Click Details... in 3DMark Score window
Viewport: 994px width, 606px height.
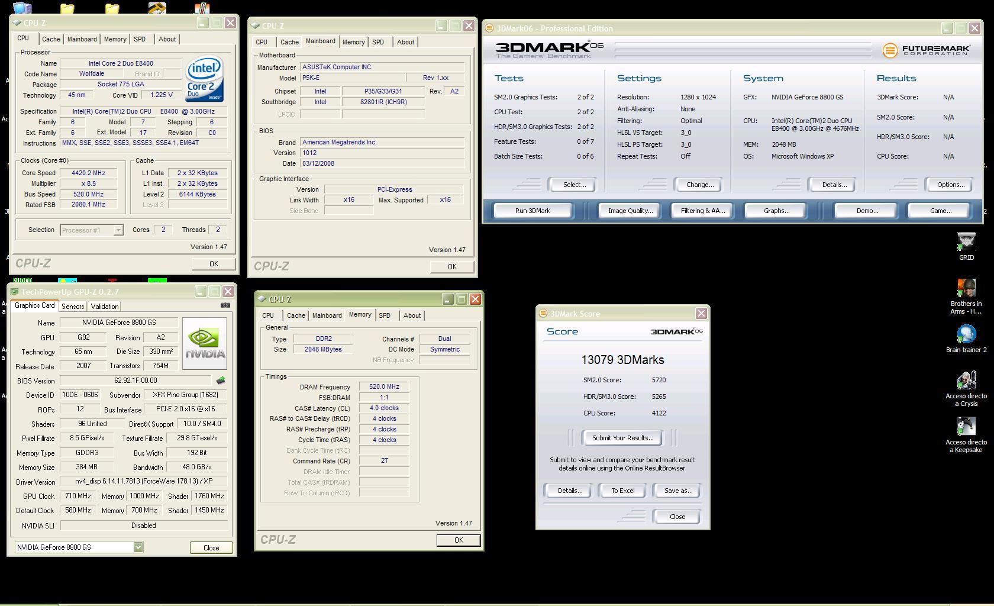(x=570, y=491)
